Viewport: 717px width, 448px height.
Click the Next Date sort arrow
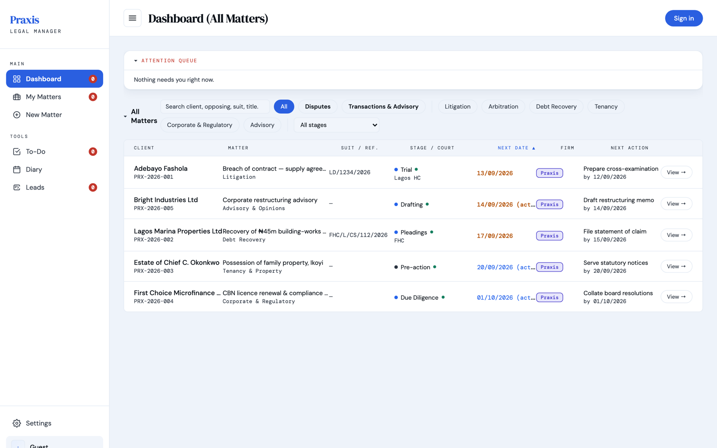click(533, 148)
